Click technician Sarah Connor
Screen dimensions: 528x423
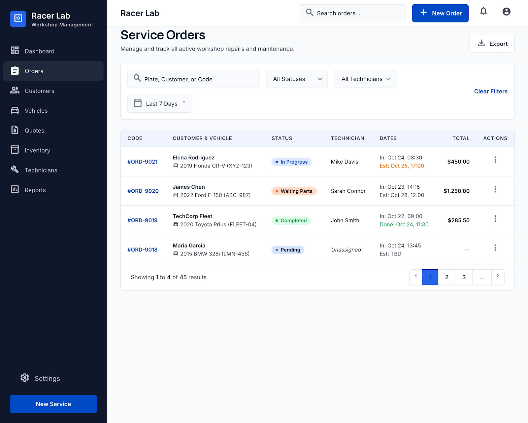coord(348,191)
